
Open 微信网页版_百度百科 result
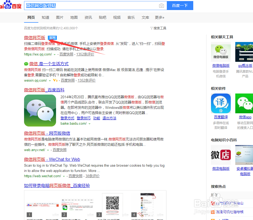point(44,90)
